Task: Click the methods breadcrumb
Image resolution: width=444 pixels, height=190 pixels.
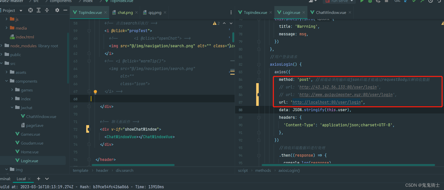Action: coord(263,171)
